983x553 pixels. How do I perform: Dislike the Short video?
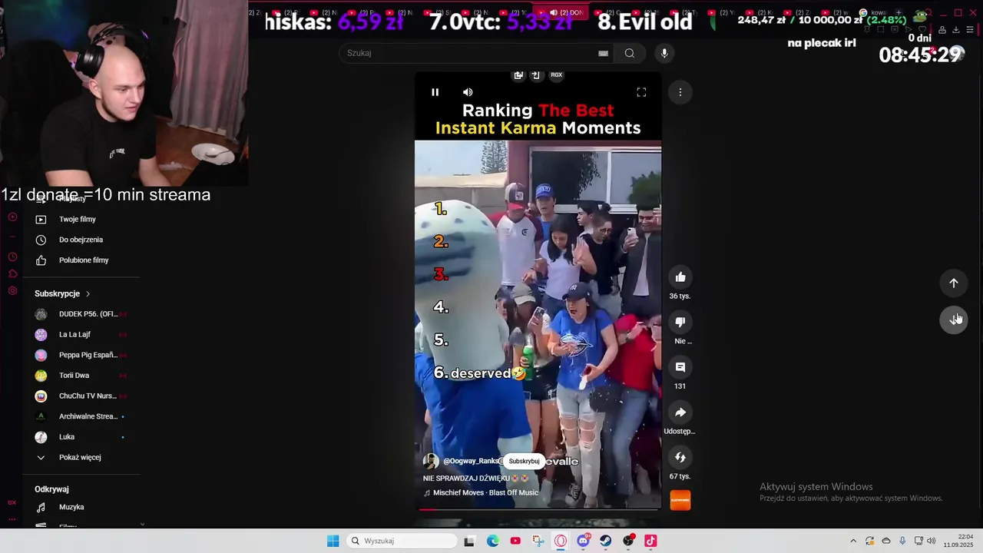(680, 322)
